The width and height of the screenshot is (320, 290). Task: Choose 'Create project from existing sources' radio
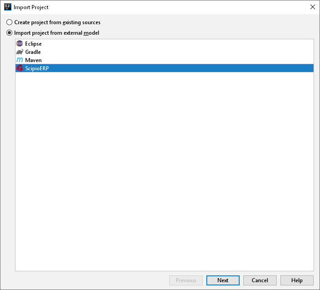[x=10, y=22]
